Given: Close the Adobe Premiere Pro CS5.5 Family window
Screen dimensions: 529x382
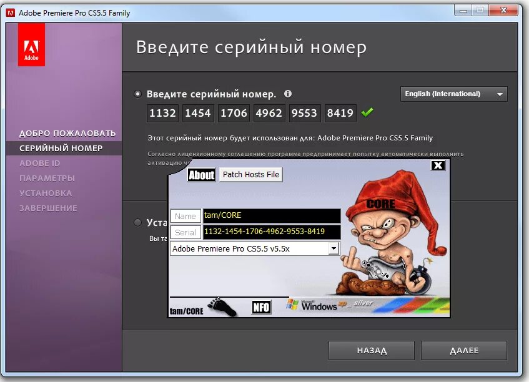Looking at the screenshot, I should (x=503, y=11).
